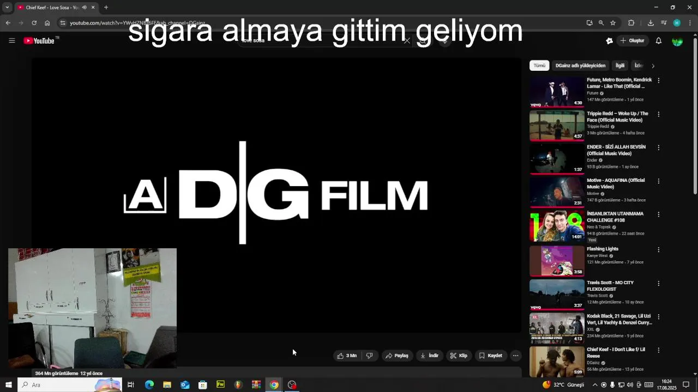Open more actions ellipsis under video
The width and height of the screenshot is (698, 392).
pyautogui.click(x=515, y=356)
